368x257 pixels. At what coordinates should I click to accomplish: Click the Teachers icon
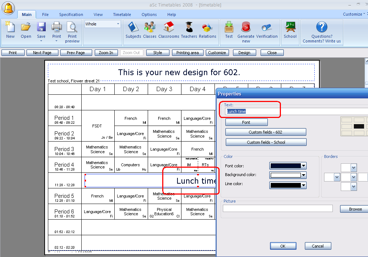coord(189,28)
